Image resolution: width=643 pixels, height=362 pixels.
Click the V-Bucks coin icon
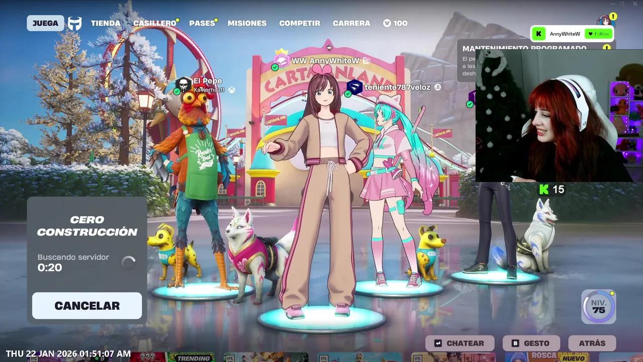[387, 23]
